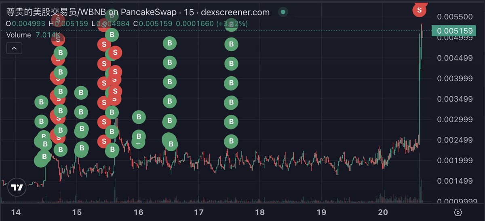Image resolution: width=485 pixels, height=221 pixels.
Task: Click the green market status dot beside dexscreener.com
Action: pyautogui.click(x=283, y=12)
